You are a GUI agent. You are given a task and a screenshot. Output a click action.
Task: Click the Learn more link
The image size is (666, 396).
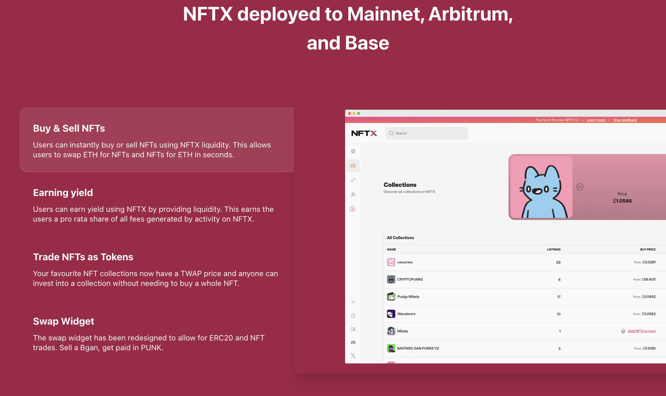point(596,120)
